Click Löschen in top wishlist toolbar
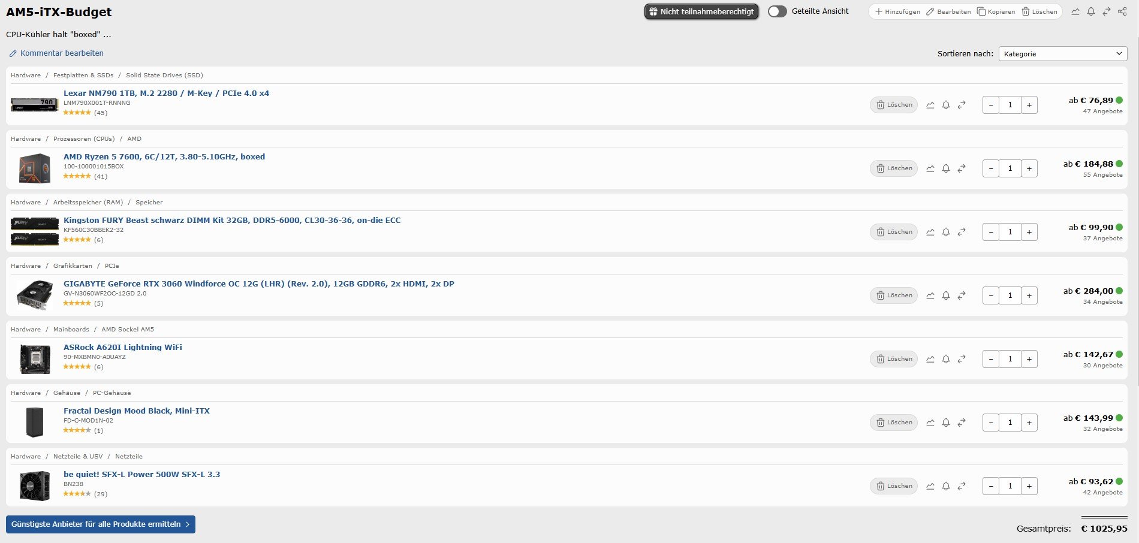Screen dimensions: 1139x543 [x=1039, y=11]
